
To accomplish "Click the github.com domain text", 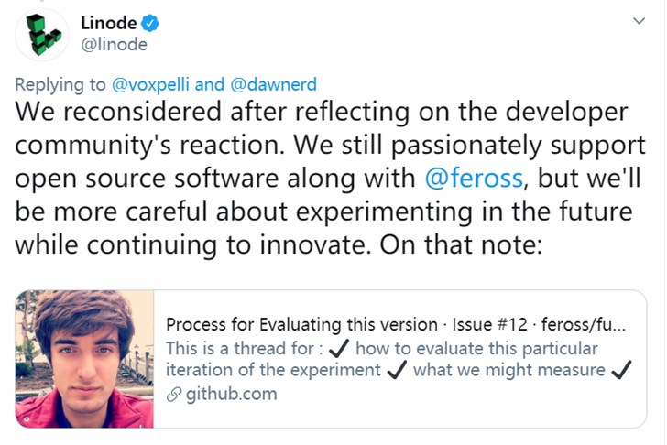I will pyautogui.click(x=230, y=395).
